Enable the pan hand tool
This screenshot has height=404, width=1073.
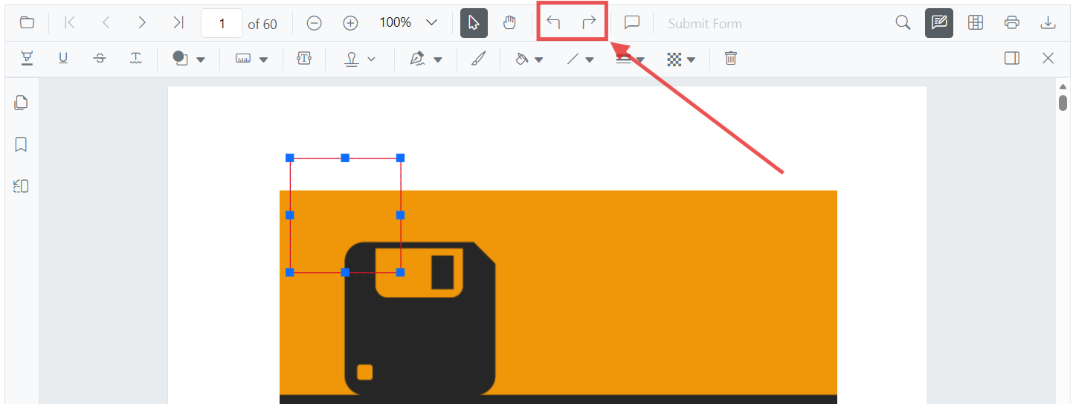click(509, 23)
